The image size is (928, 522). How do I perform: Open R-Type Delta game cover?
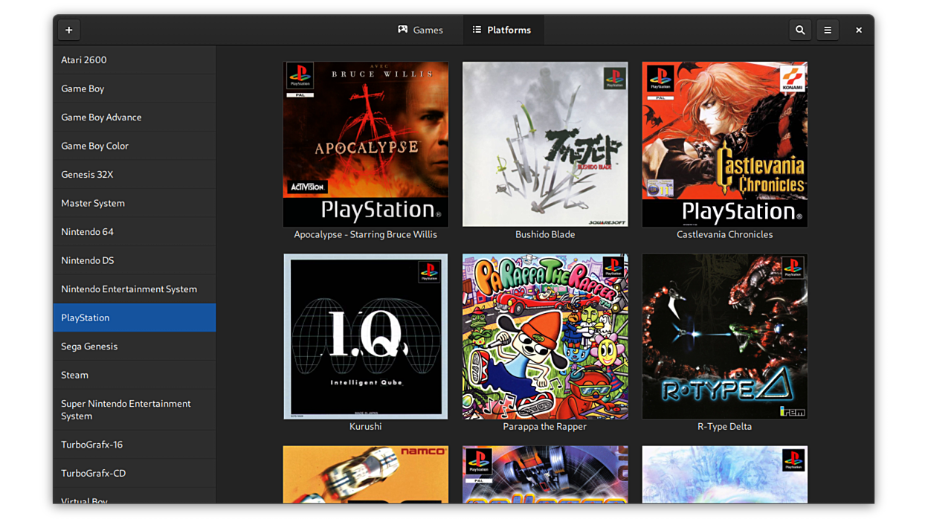coord(724,336)
